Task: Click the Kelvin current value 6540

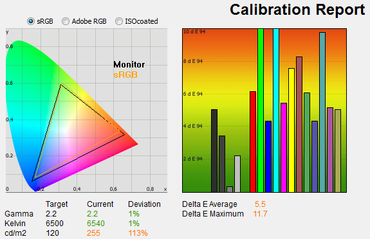Action: tap(96, 224)
